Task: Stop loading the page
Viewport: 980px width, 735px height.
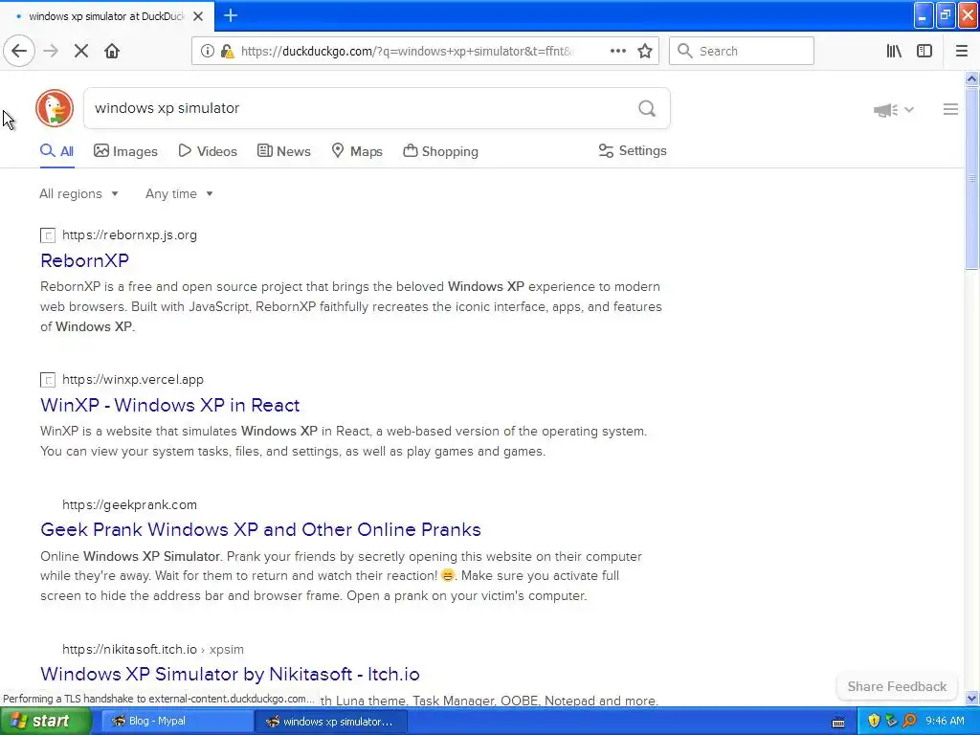Action: (x=80, y=51)
